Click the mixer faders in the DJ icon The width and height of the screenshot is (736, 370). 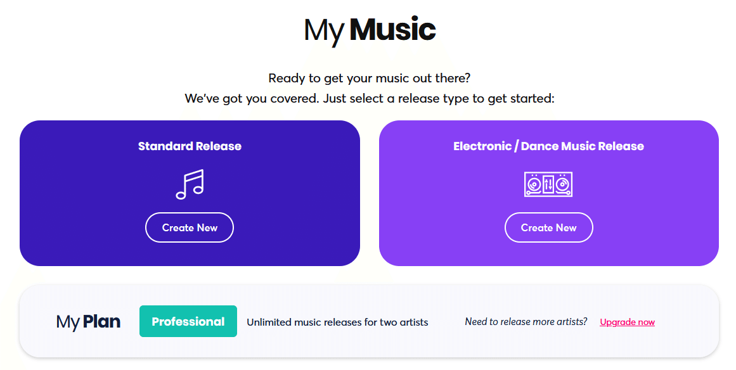click(548, 184)
